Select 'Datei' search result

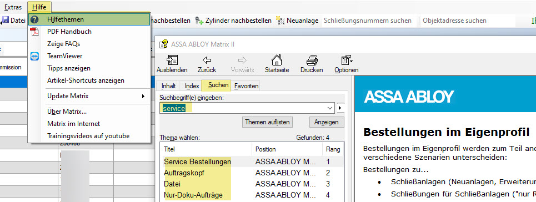coord(172,184)
